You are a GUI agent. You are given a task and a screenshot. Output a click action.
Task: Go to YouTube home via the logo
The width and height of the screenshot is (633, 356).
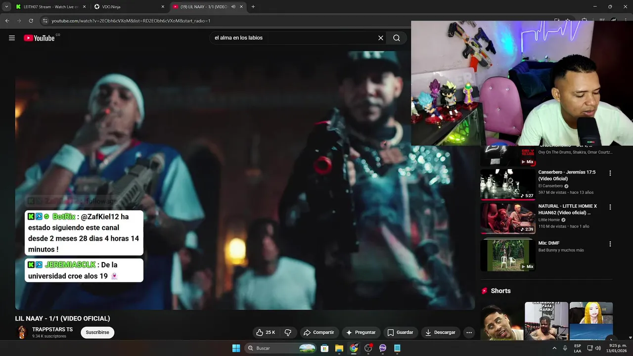(x=39, y=38)
